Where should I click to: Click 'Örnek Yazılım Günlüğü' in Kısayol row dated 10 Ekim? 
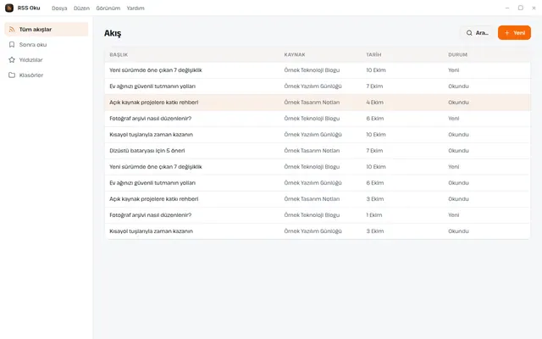pos(312,135)
